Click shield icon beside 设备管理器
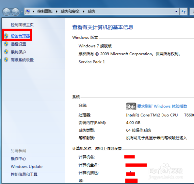The width and height of the screenshot is (194, 184). tap(6, 36)
